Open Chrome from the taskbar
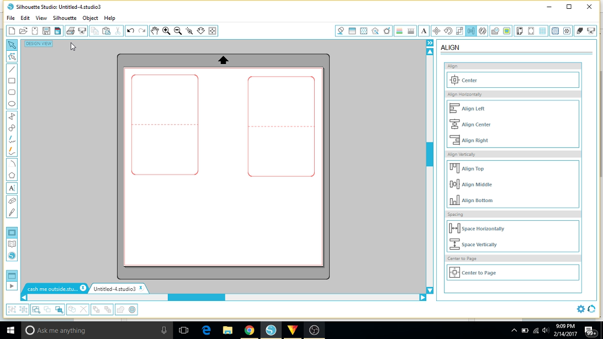The height and width of the screenshot is (339, 603). (x=249, y=330)
